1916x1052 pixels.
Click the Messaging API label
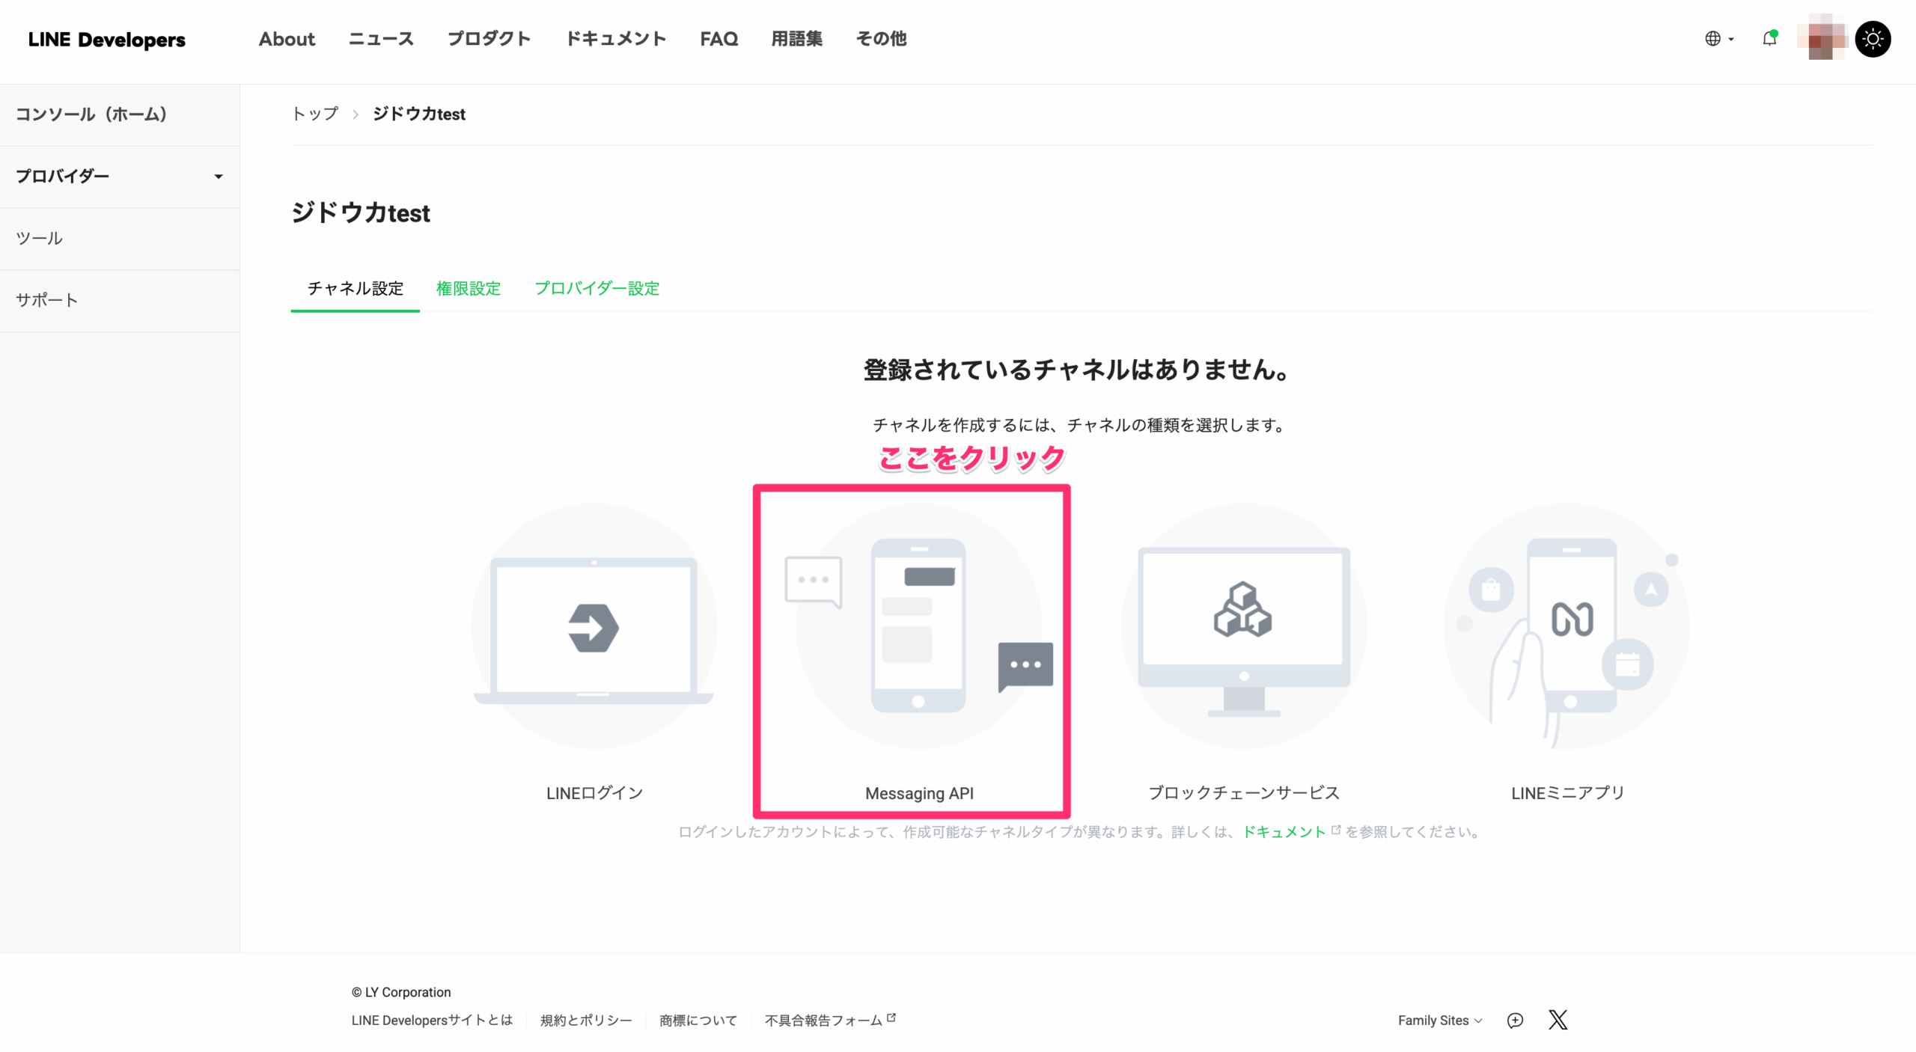[919, 793]
